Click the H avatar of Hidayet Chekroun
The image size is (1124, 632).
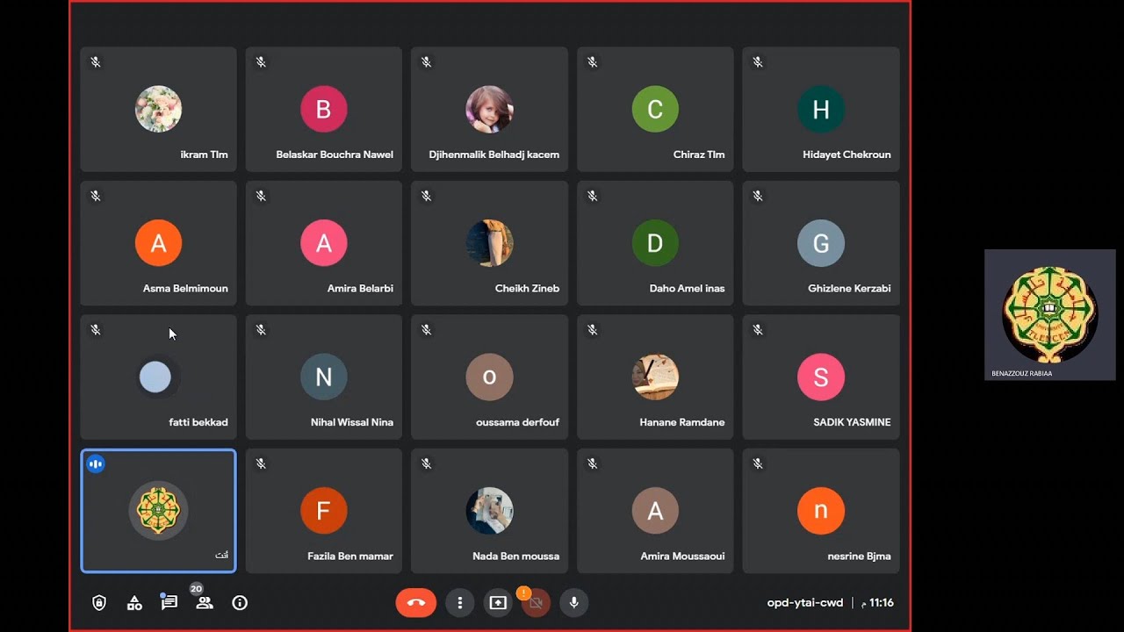click(x=821, y=109)
